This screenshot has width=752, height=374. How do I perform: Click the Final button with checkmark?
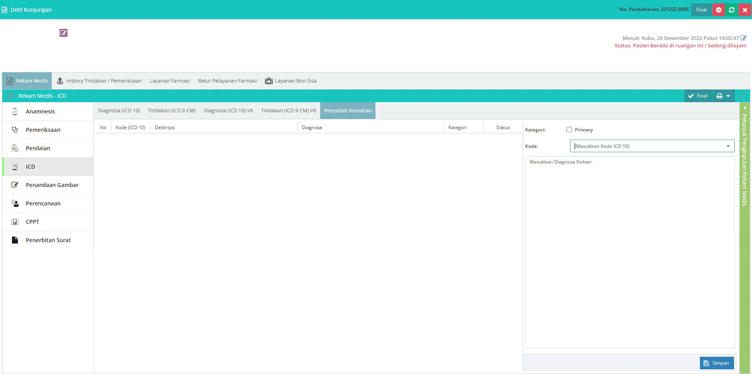[x=698, y=96]
